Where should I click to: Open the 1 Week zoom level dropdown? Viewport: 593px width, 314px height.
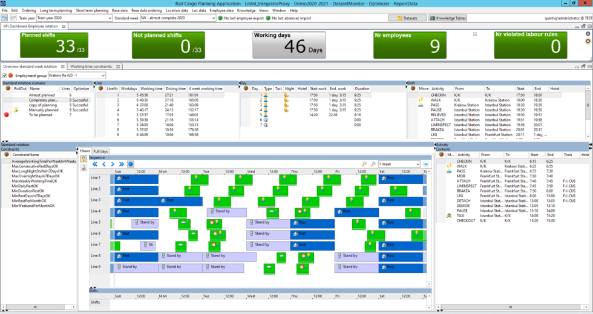[418, 164]
